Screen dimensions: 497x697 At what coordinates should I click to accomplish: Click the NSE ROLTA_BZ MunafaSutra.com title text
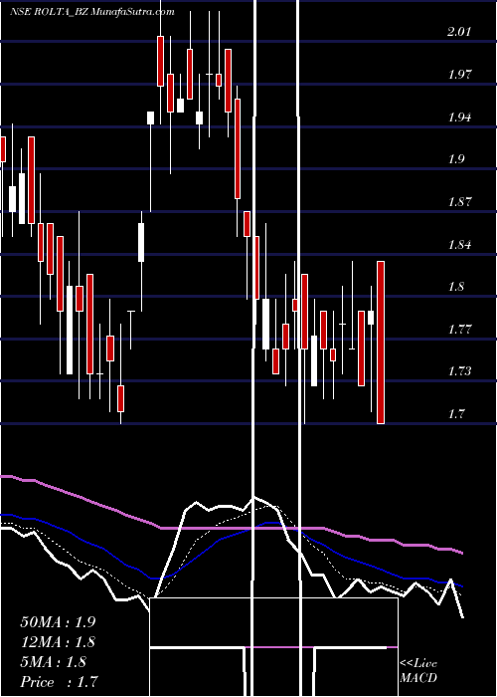coord(92,12)
